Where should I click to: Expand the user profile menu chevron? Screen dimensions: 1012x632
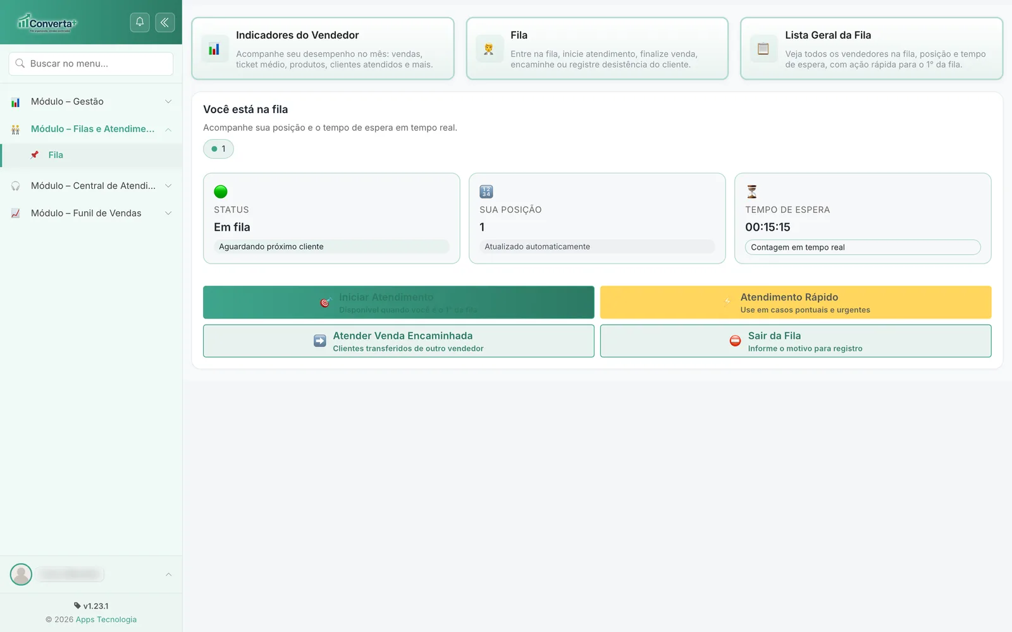tap(168, 574)
